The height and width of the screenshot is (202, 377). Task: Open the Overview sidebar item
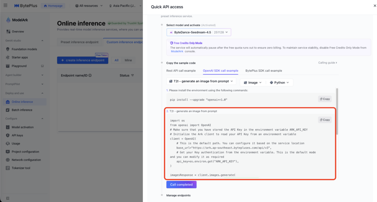(17, 32)
